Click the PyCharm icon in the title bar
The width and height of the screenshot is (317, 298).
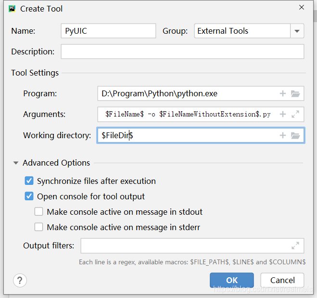(12, 9)
